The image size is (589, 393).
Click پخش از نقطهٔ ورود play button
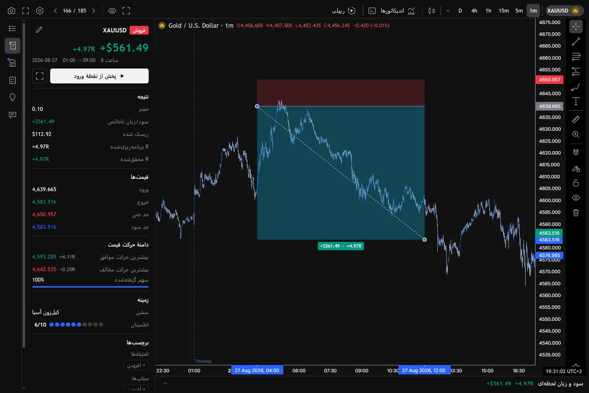coord(99,76)
